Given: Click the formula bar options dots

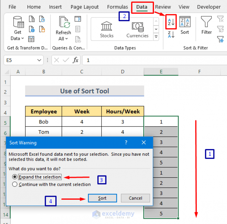Looking at the screenshot, I should pos(47,60).
